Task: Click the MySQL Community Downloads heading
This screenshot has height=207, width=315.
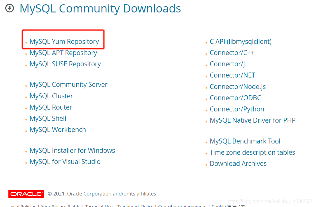Action: point(100,9)
